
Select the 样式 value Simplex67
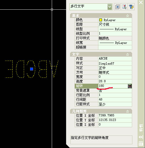click(x=115, y=63)
